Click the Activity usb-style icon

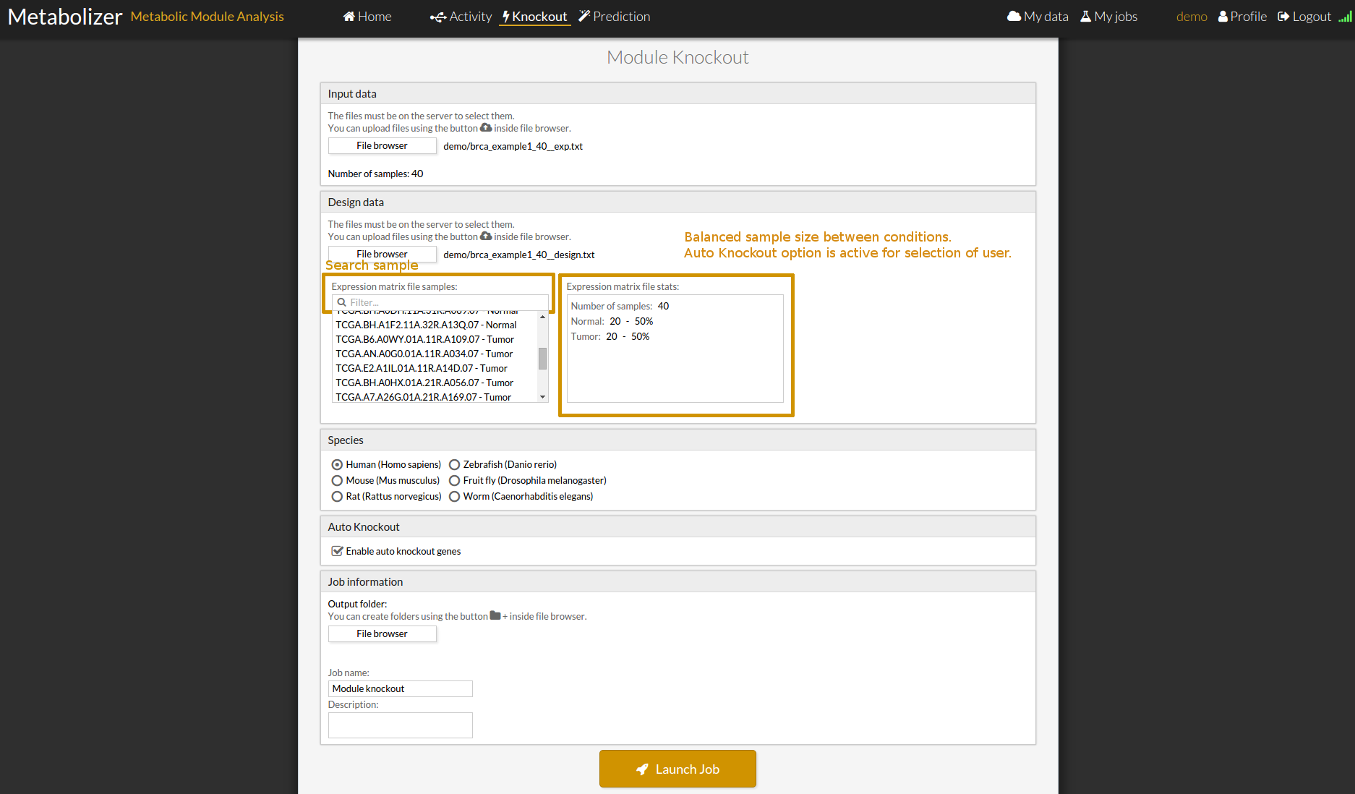point(437,17)
